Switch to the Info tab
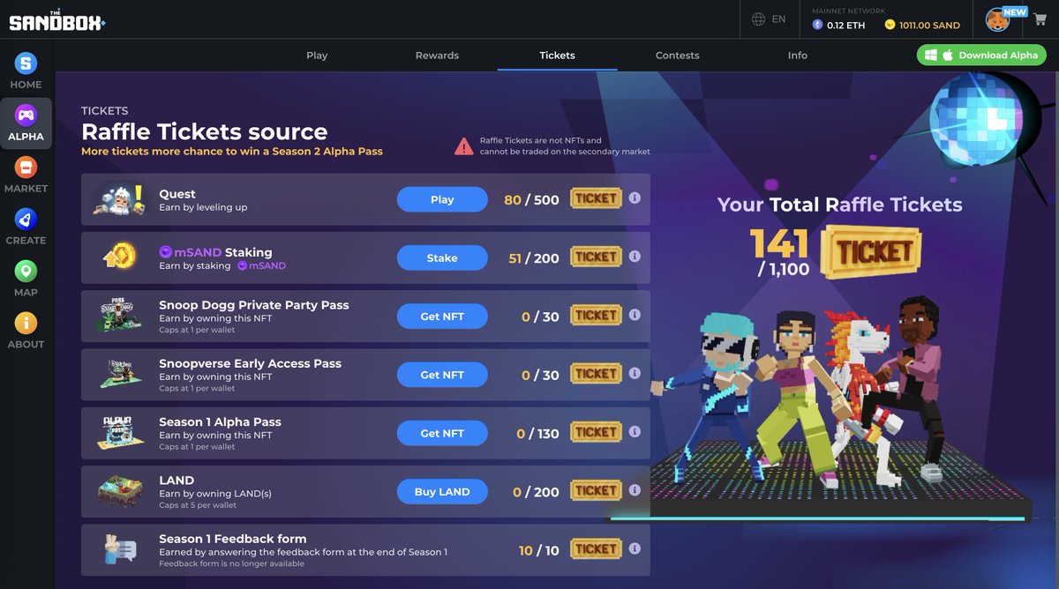This screenshot has height=589, width=1059. 797,55
